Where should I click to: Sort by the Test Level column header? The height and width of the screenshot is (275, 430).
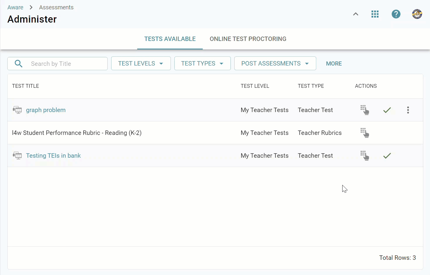coord(255,86)
